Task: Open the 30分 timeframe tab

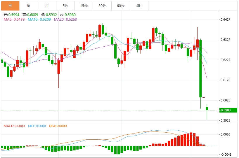Action: coord(102,6)
